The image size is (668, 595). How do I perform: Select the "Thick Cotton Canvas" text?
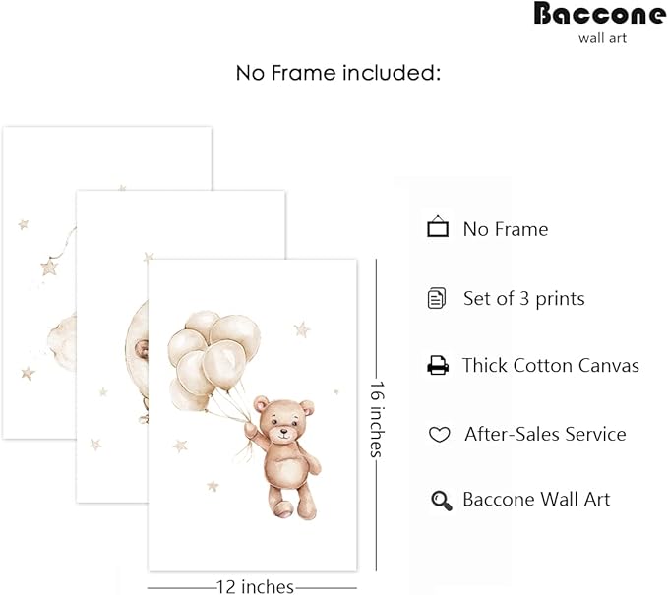click(x=551, y=366)
